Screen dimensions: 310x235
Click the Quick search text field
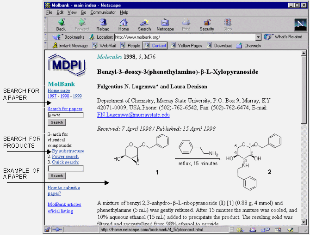pos(66,169)
